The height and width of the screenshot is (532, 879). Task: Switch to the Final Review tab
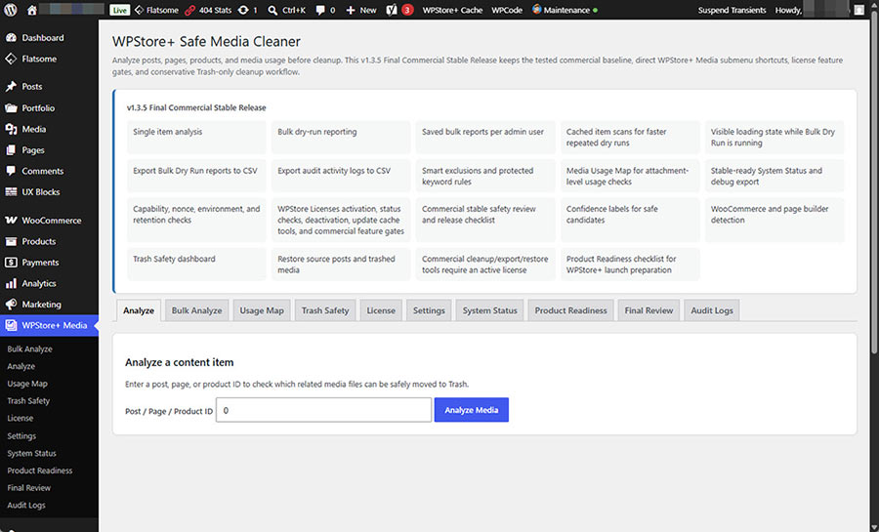click(x=649, y=310)
